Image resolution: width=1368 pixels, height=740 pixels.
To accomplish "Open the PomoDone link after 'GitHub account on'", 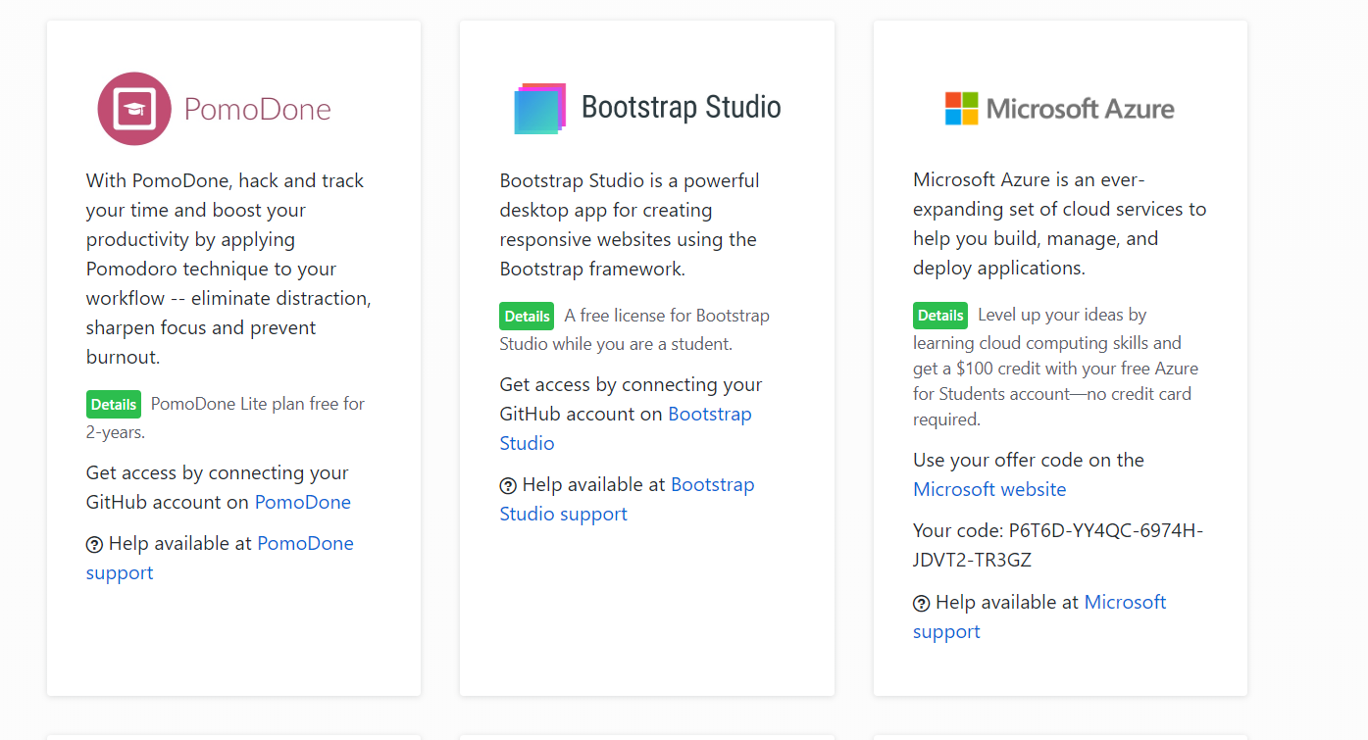I will click(x=303, y=502).
